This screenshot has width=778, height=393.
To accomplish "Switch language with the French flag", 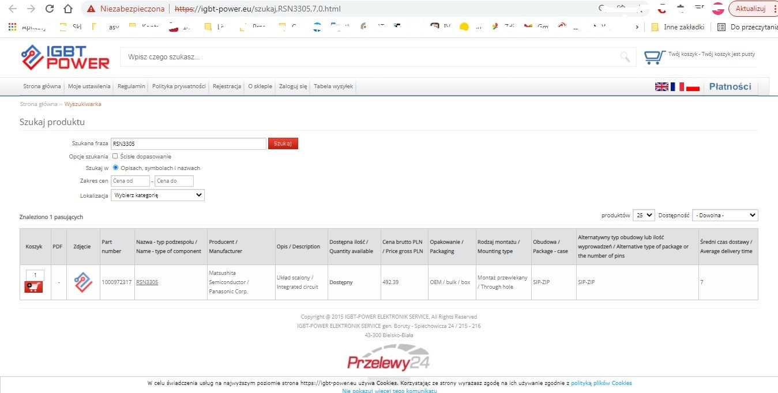I will pyautogui.click(x=677, y=86).
